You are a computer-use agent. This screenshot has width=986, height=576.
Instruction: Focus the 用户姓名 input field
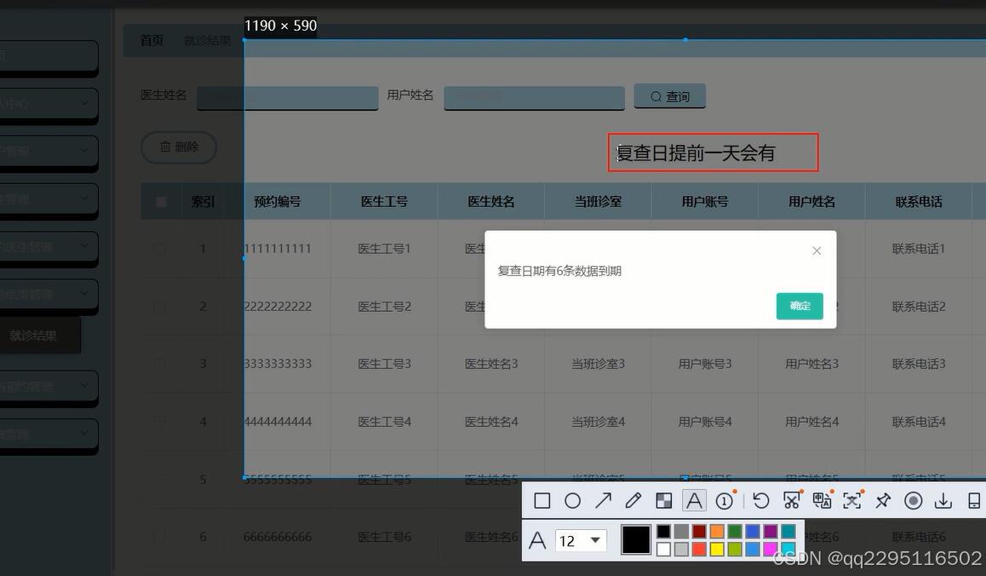[534, 98]
